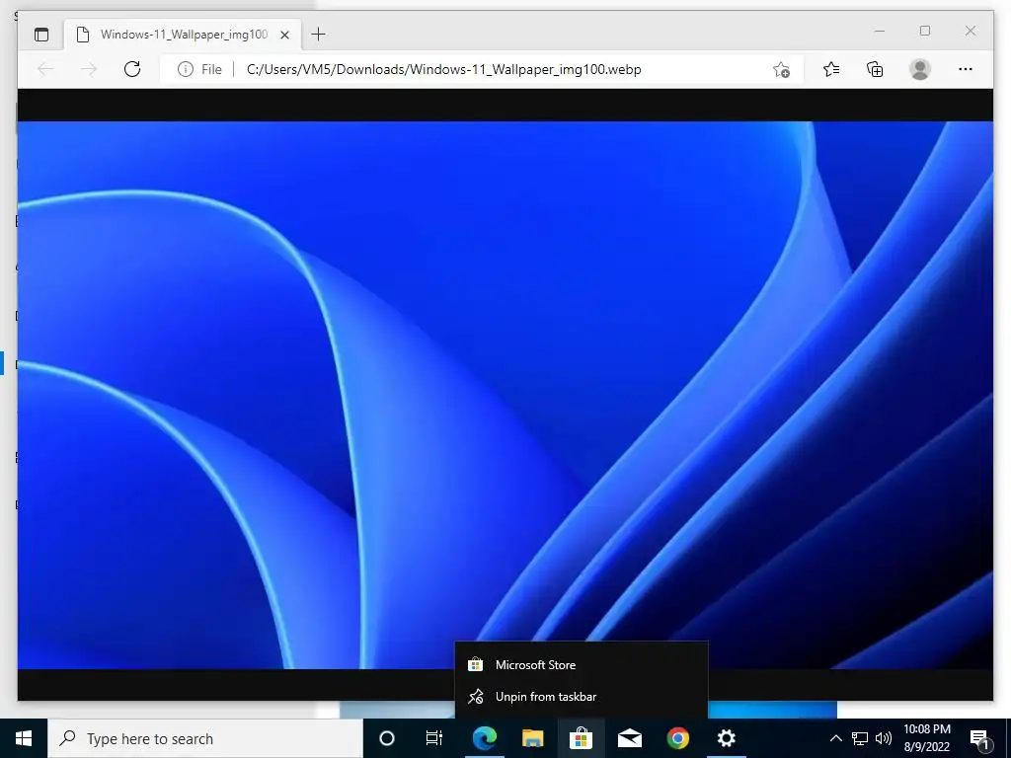Minimize the Edge window

[x=880, y=31]
